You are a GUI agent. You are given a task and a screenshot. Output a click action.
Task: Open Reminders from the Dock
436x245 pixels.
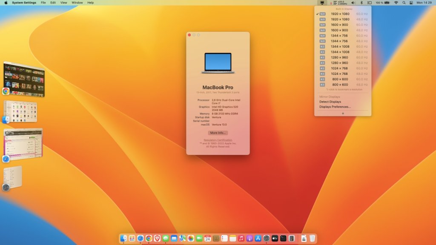coord(224,238)
